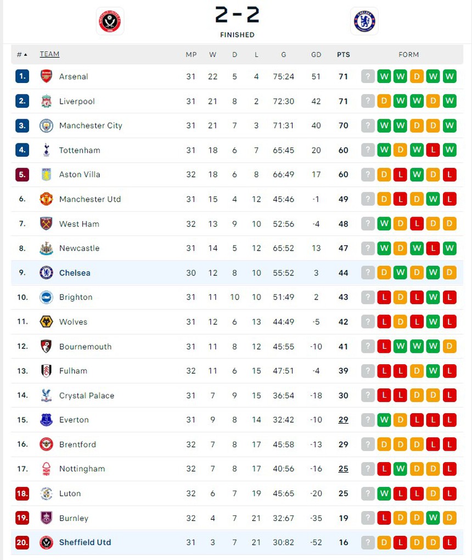Toggle the unknown form indicator for Everton
The height and width of the screenshot is (560, 472).
tap(368, 419)
